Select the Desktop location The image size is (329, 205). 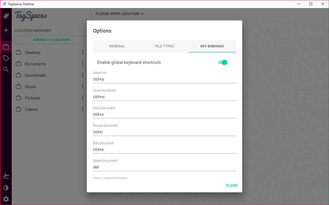pyautogui.click(x=32, y=52)
